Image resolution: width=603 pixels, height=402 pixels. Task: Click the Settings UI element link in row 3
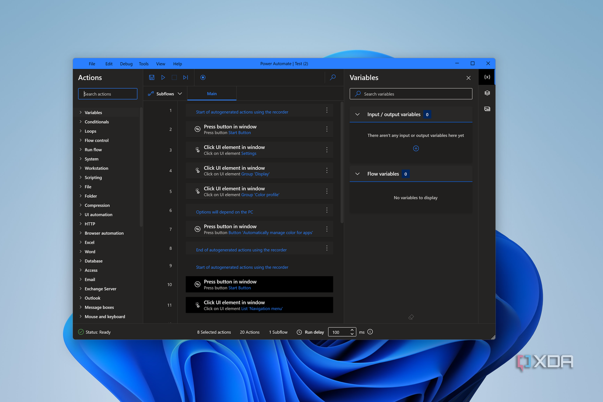coord(249,153)
